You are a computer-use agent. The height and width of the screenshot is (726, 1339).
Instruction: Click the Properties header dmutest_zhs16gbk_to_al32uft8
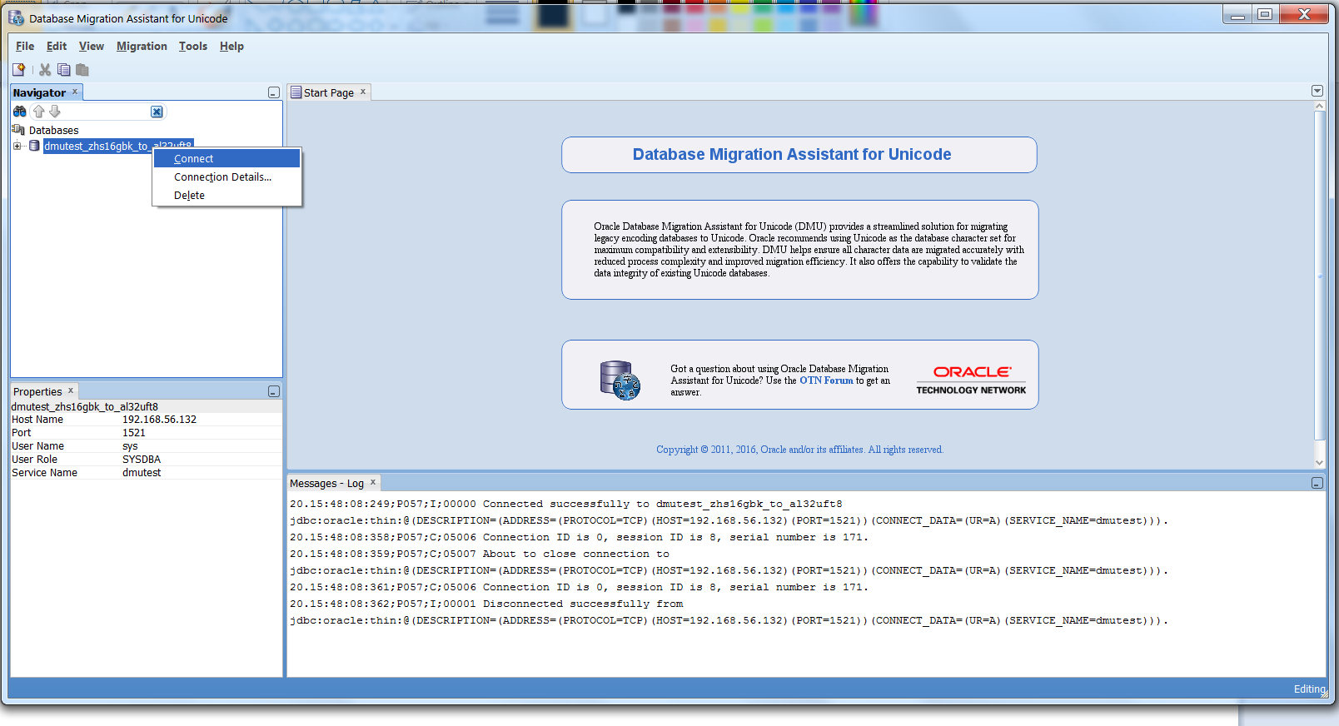[x=84, y=406]
